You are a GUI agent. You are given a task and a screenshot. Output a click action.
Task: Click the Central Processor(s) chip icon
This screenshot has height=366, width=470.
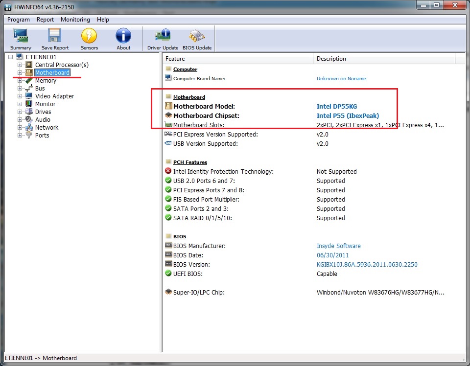tap(29, 65)
